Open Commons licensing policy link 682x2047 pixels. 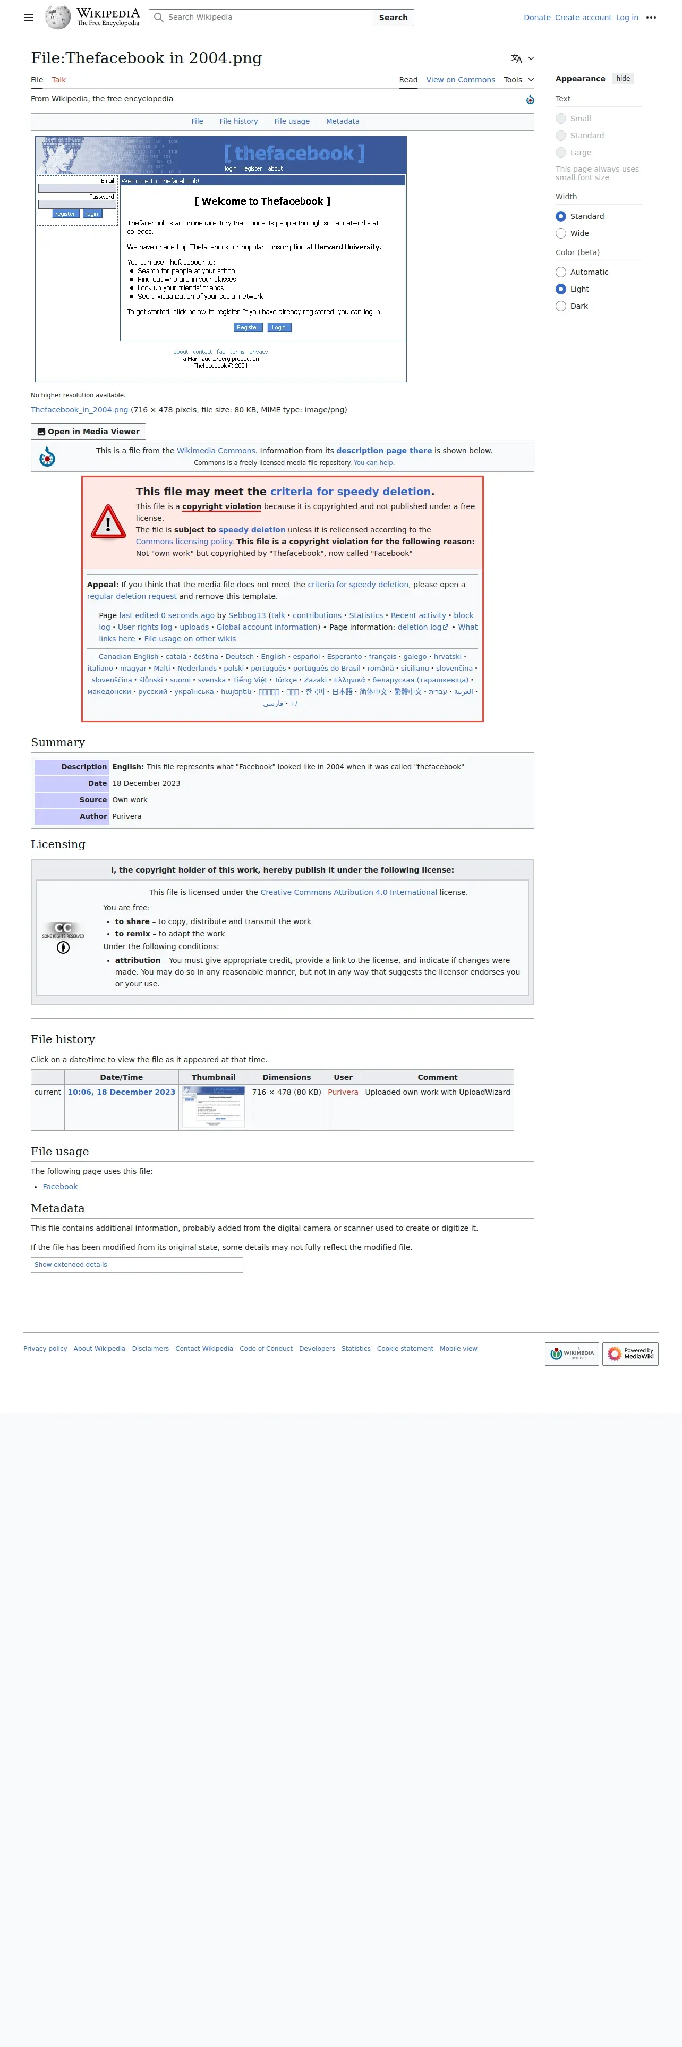coord(183,542)
